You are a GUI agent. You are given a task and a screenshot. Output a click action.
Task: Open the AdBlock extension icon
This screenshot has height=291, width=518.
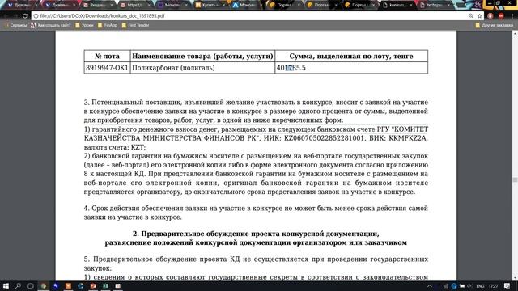501,16
